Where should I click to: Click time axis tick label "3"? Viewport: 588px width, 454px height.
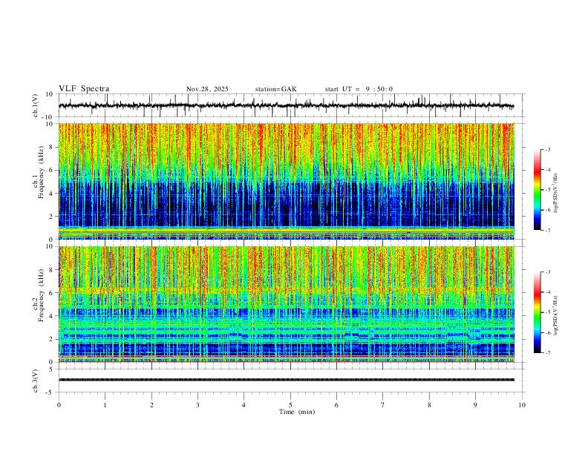click(x=197, y=405)
